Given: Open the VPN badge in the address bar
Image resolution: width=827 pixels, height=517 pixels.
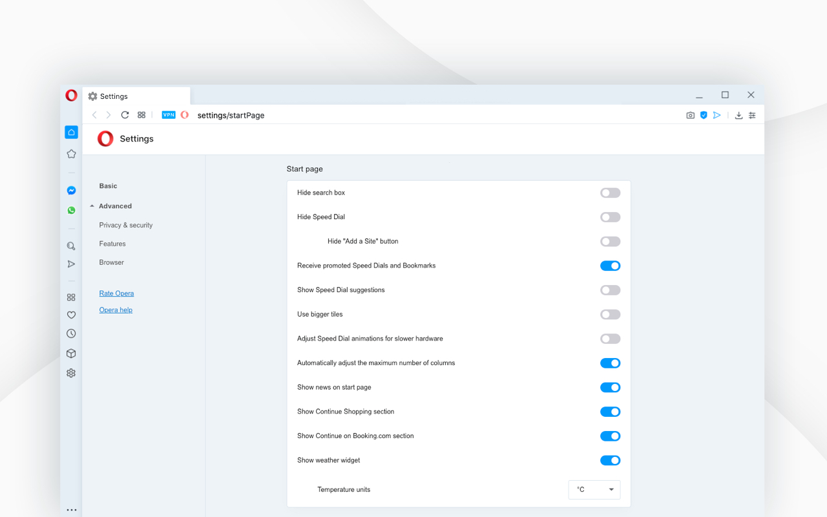Looking at the screenshot, I should (169, 114).
